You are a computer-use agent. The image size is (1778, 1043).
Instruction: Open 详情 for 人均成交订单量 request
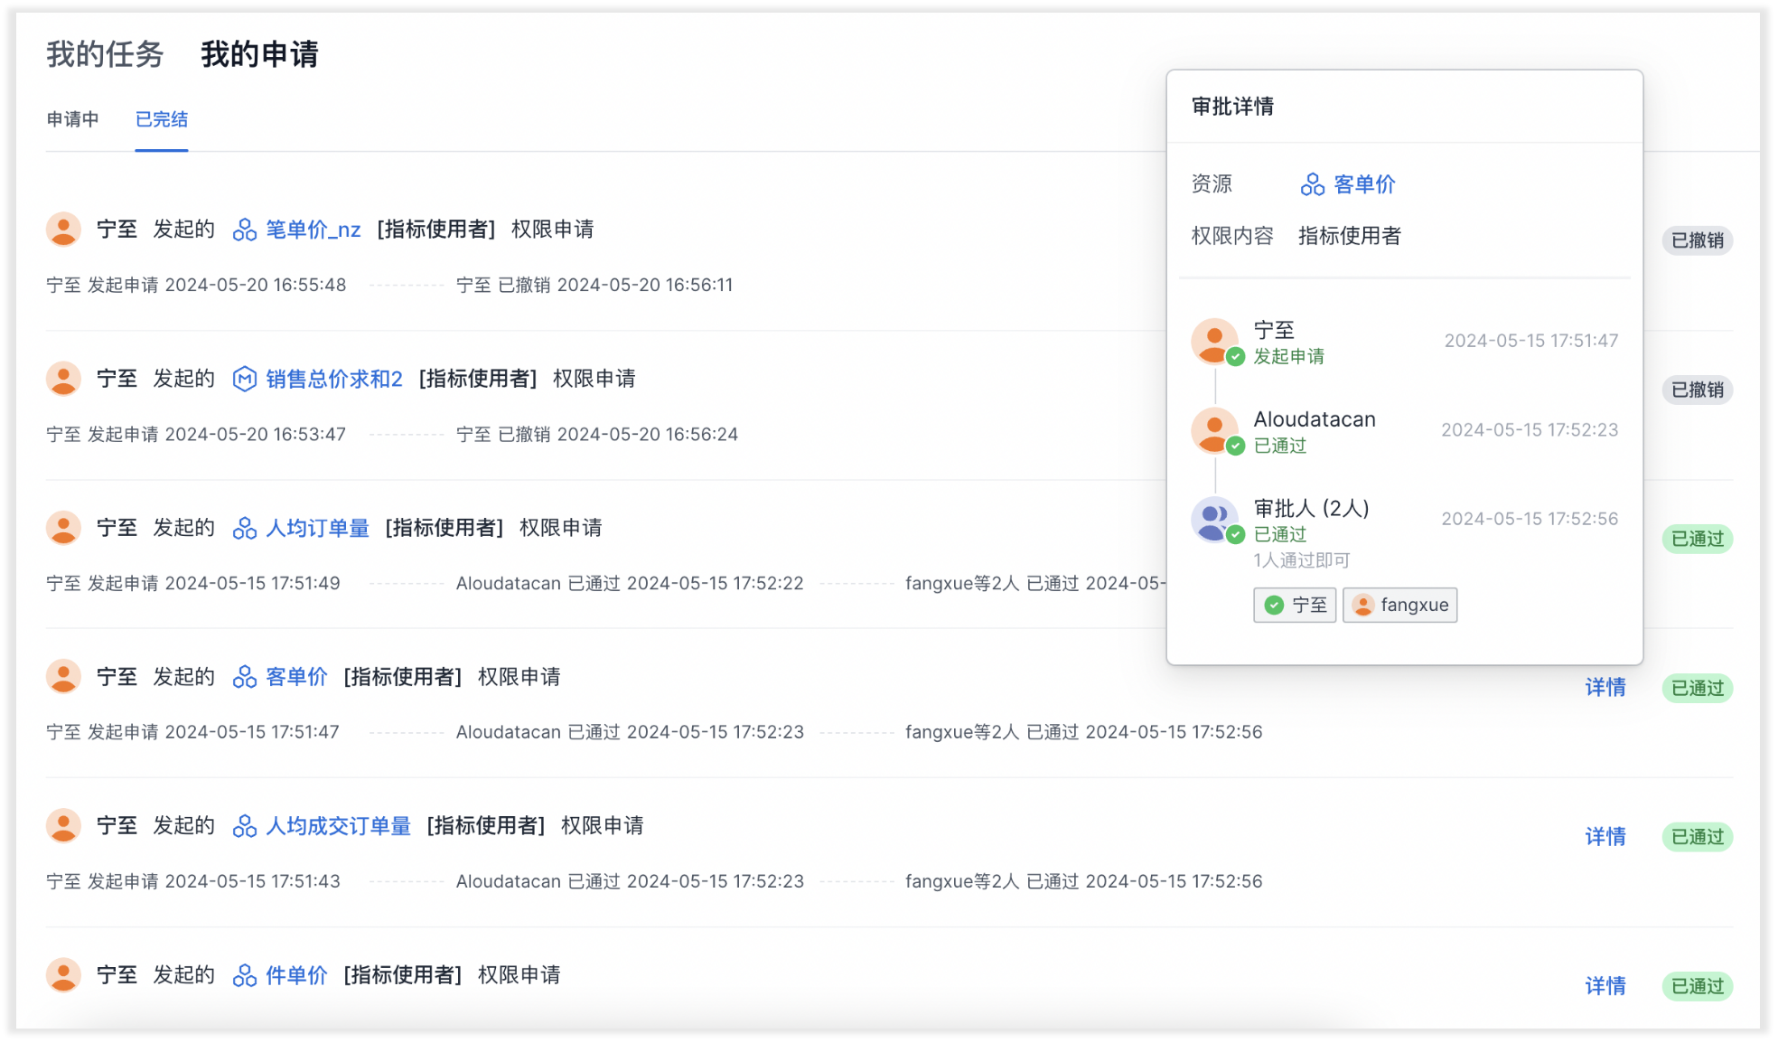pos(1605,837)
